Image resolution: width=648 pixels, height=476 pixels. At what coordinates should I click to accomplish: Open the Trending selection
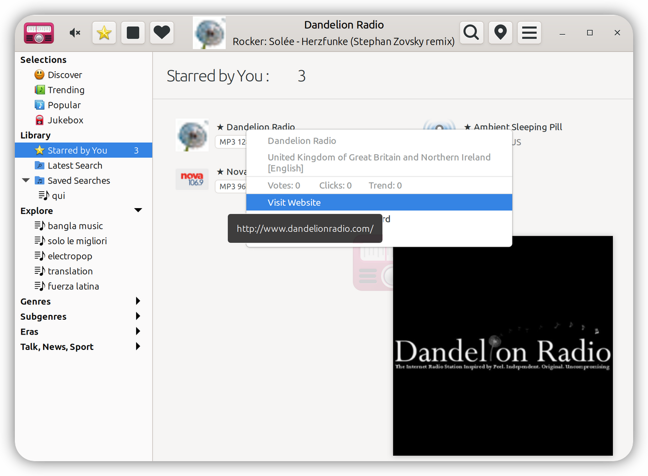[x=66, y=90]
